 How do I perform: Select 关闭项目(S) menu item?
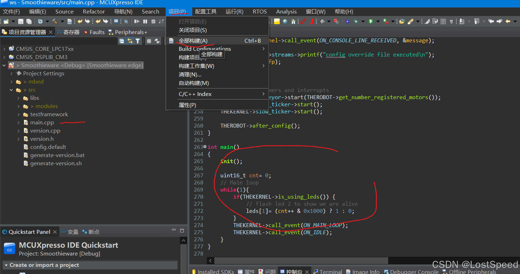217,30
